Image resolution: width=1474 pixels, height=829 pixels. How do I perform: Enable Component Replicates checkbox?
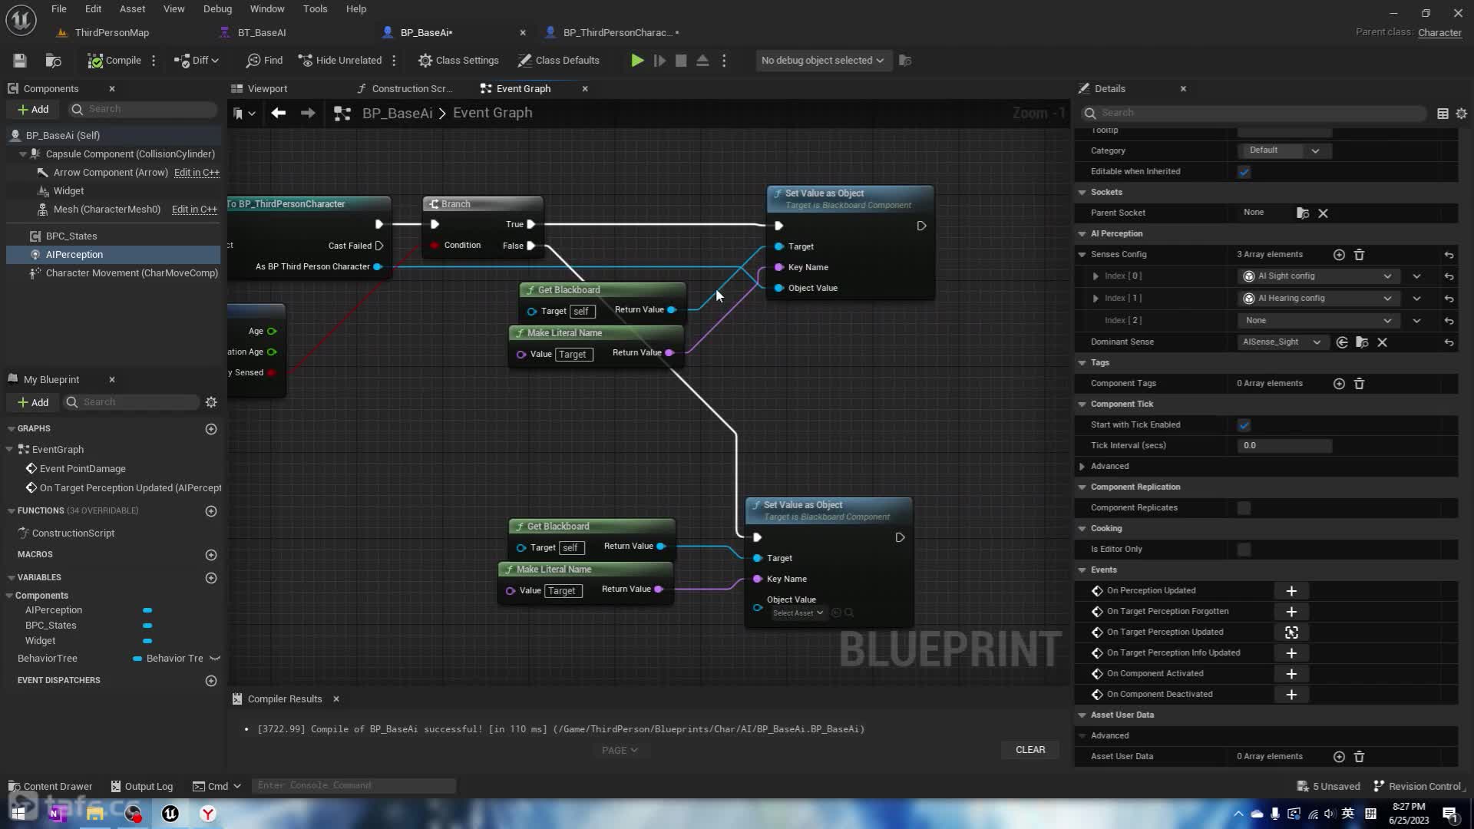1244,508
